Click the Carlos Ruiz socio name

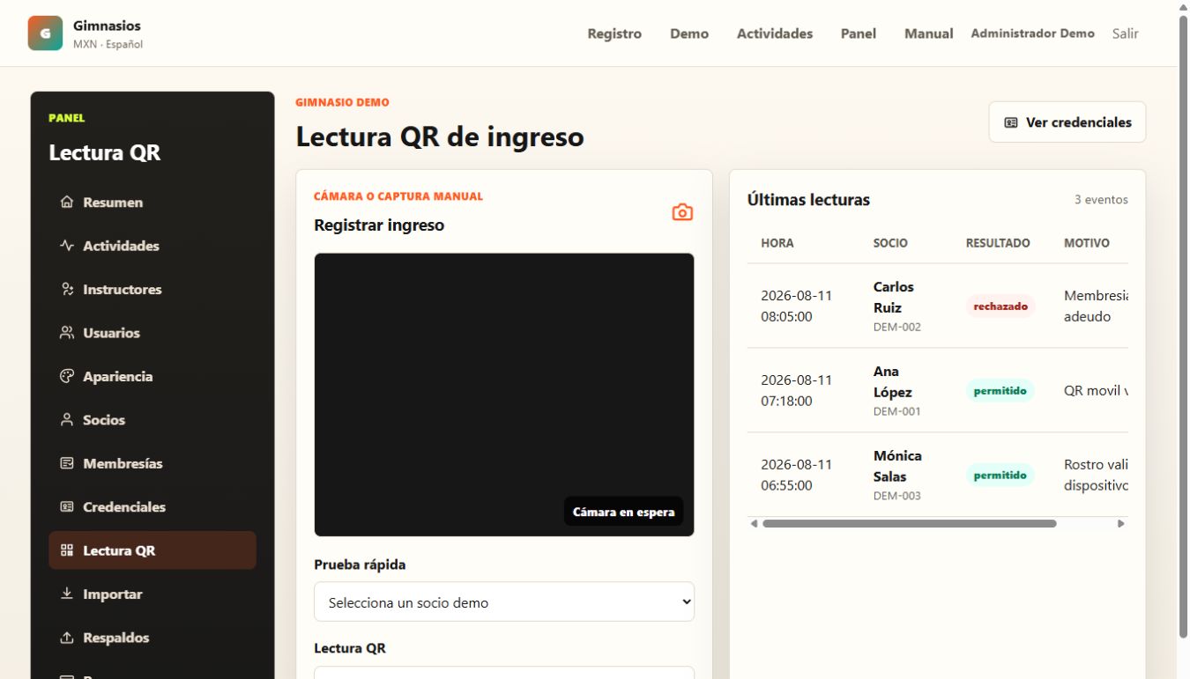point(894,298)
